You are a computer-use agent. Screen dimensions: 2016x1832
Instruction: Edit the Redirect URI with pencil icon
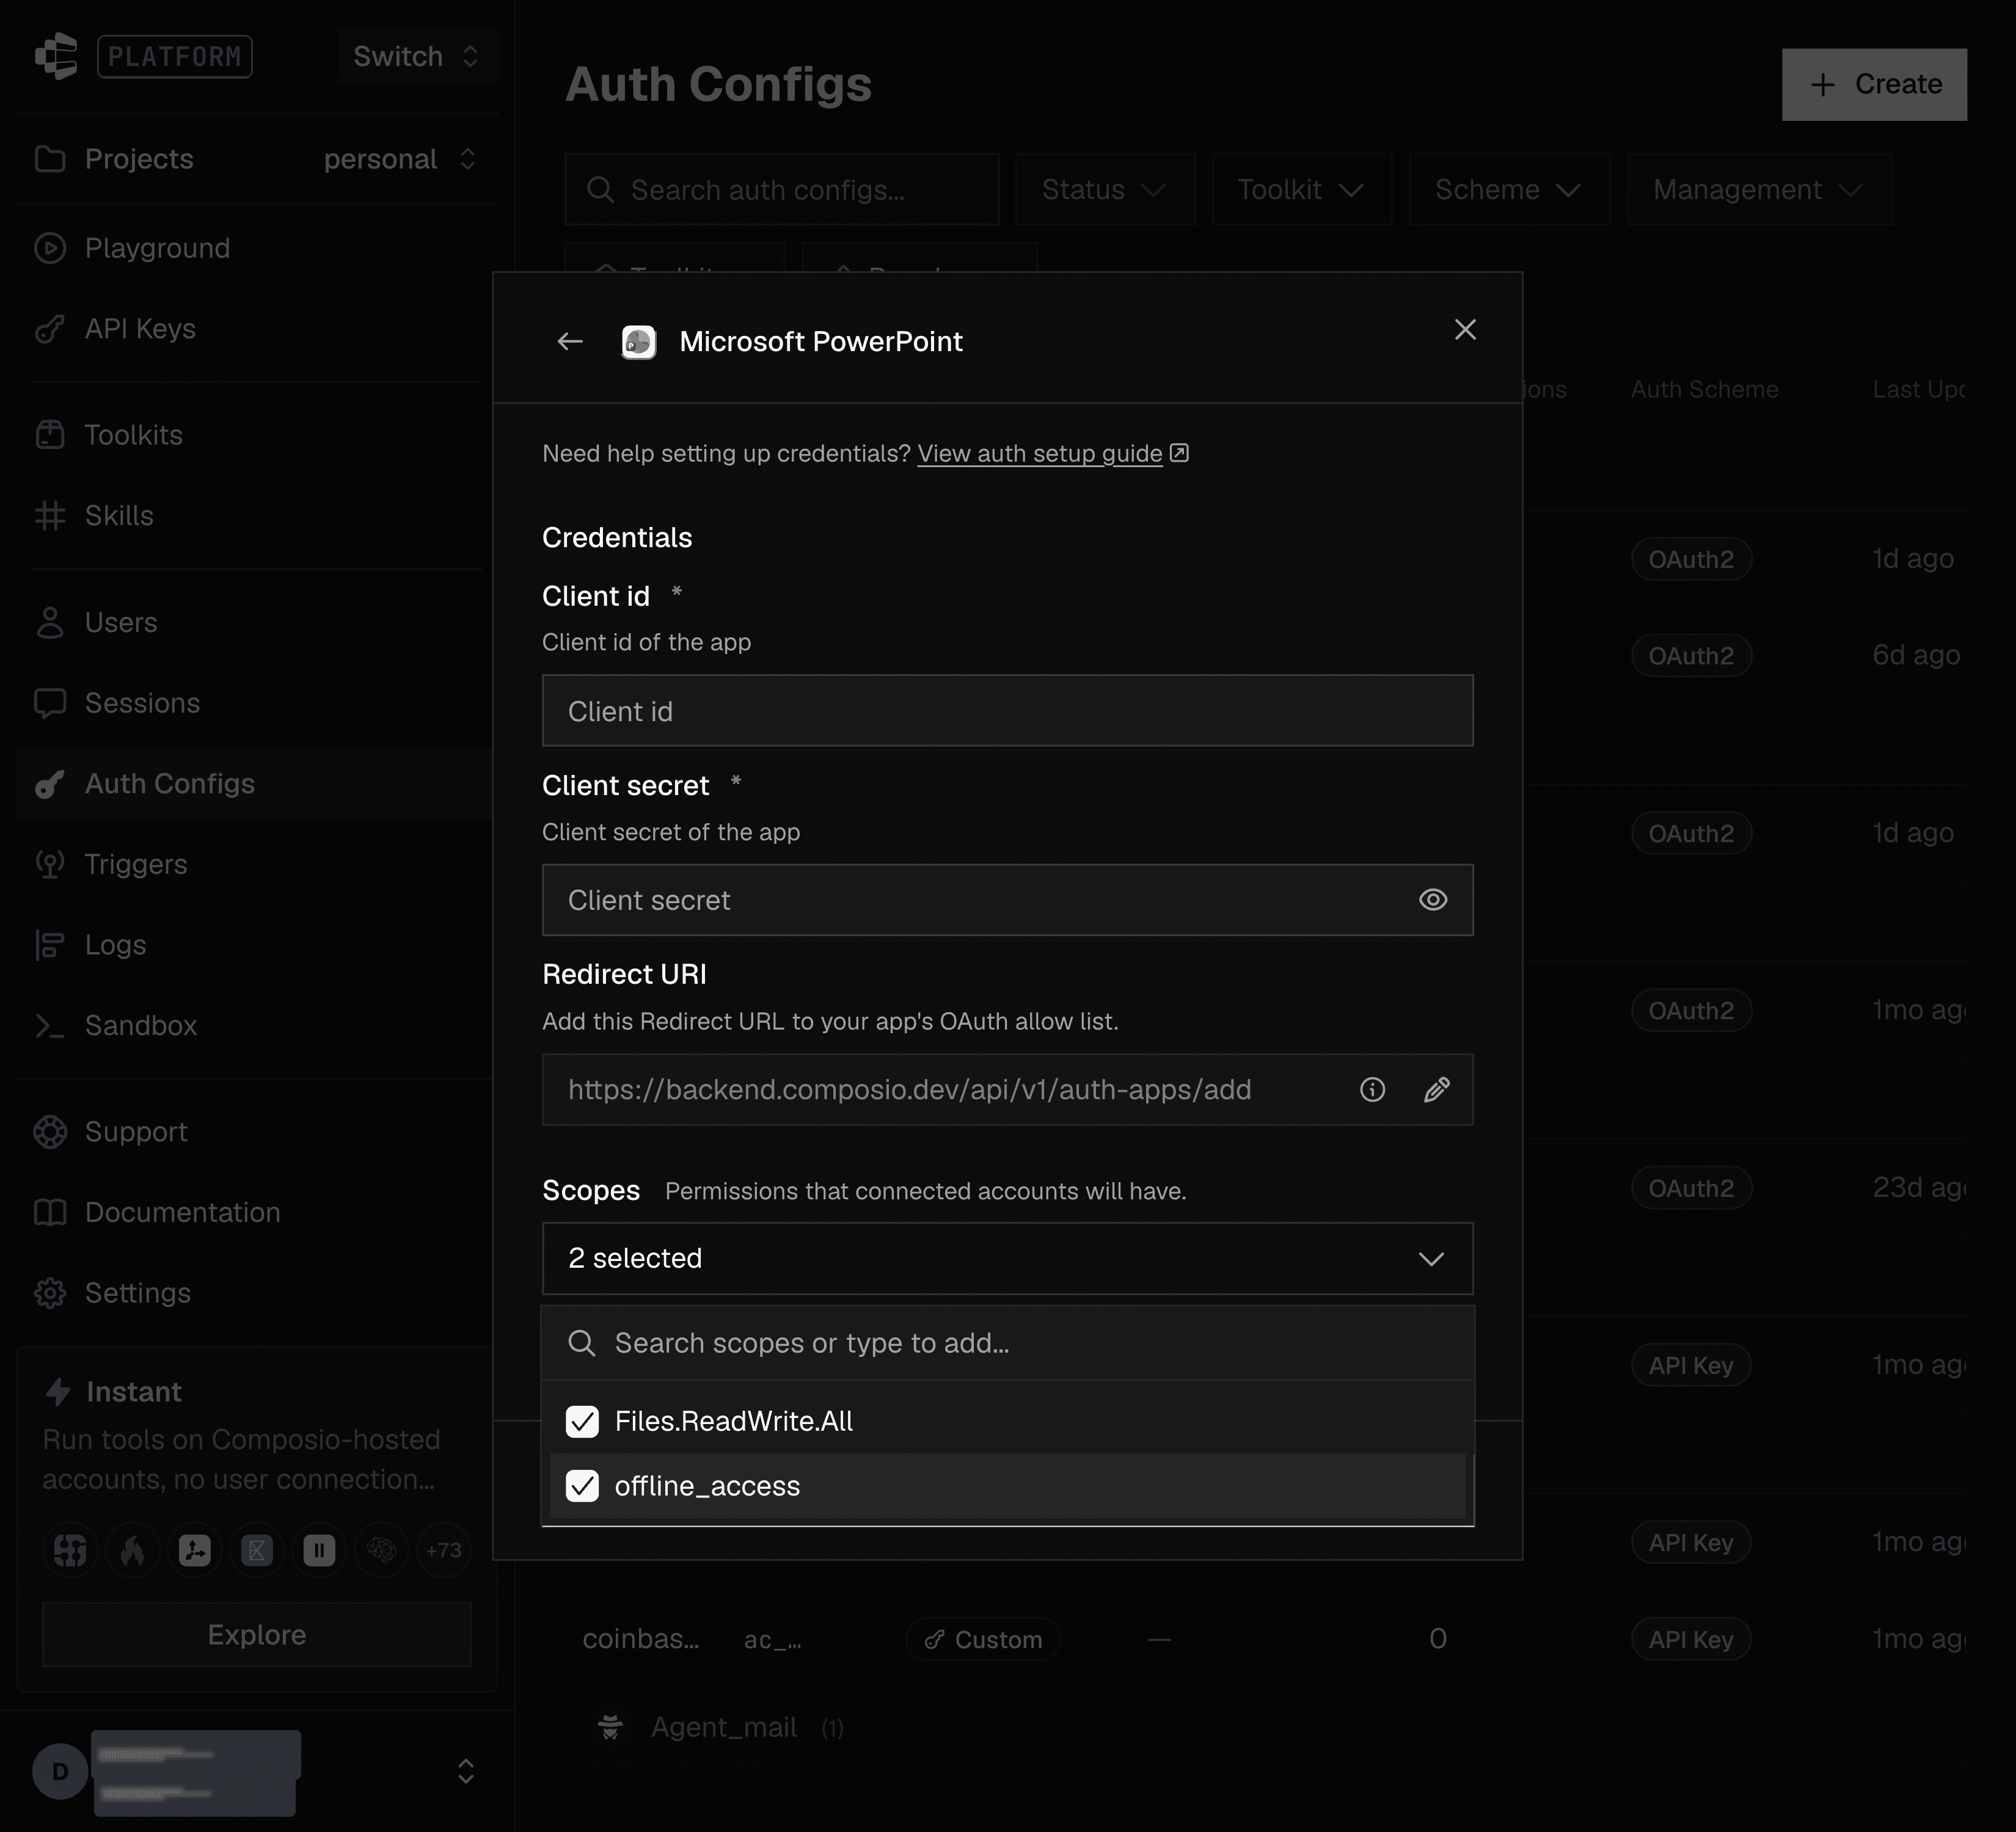(x=1437, y=1089)
